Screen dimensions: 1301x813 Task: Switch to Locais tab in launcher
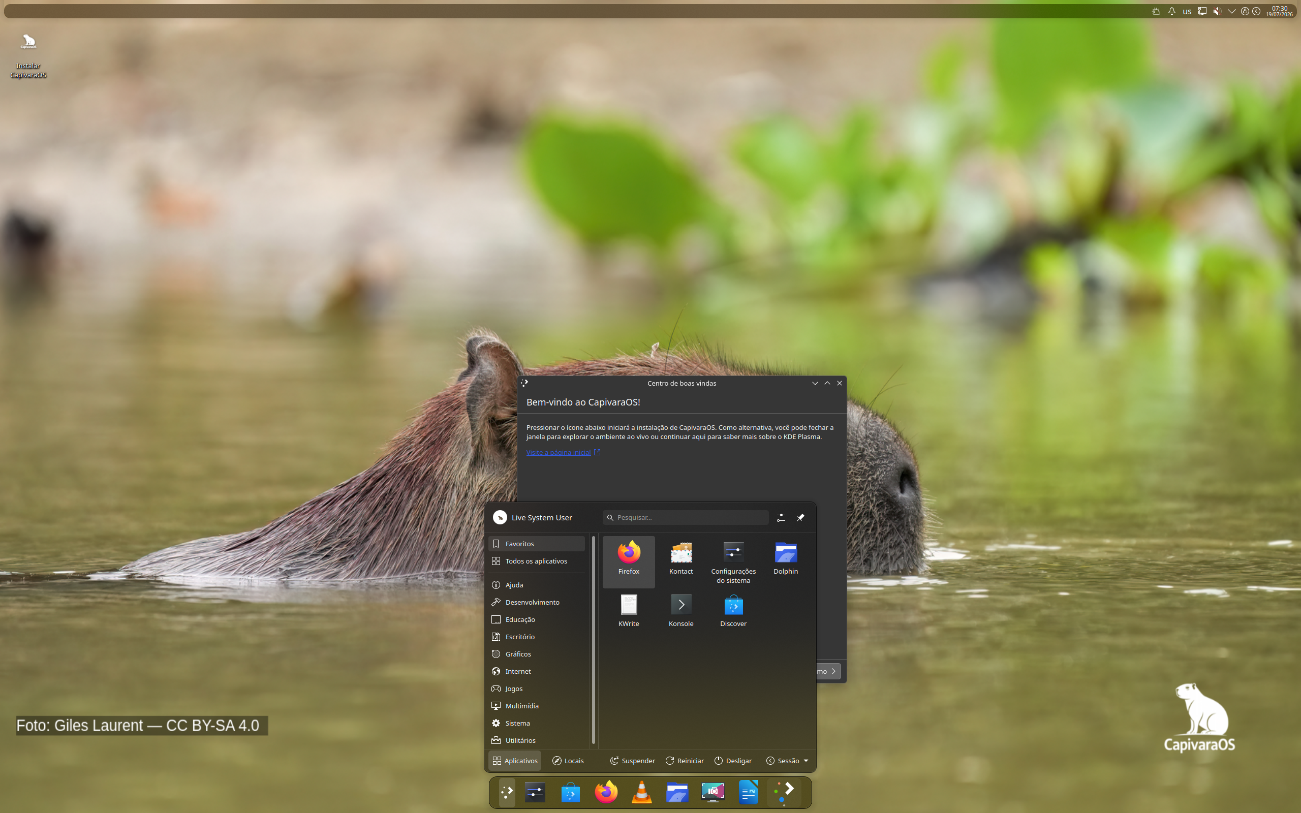coord(568,760)
